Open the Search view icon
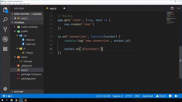The image size is (182, 102). pos(5,20)
